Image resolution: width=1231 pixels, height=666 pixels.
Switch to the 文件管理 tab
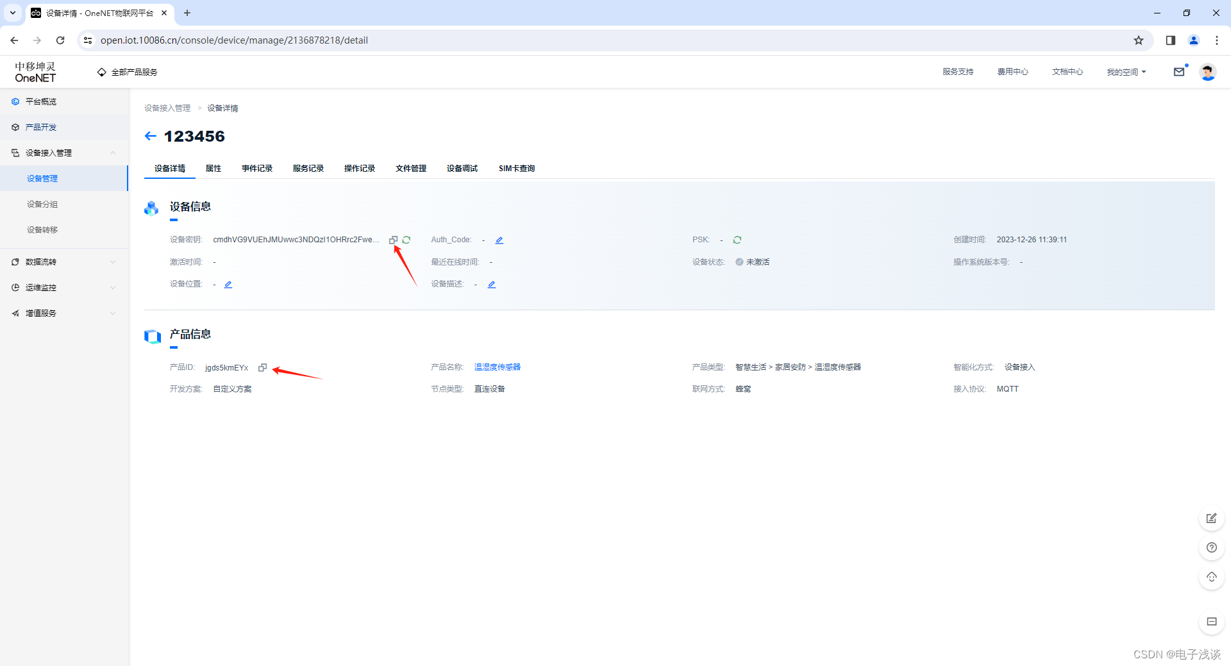[x=411, y=169]
